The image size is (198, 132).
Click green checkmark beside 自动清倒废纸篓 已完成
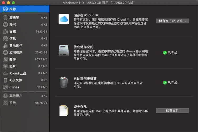coord(165,83)
